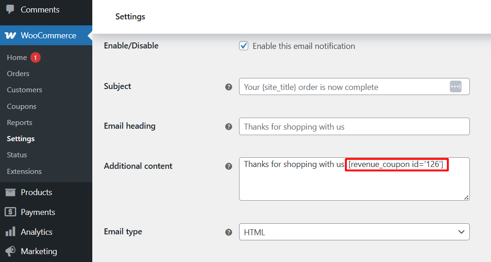Open the Status submenu page
Screen dimensions: 491x262
tap(17, 155)
